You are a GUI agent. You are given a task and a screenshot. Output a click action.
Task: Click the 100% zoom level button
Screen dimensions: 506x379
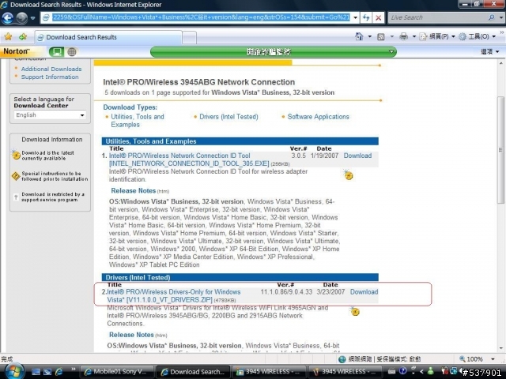click(x=471, y=359)
